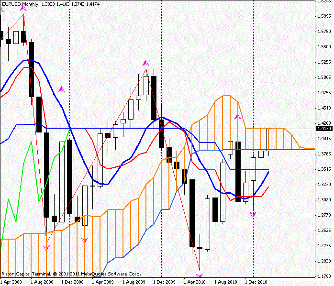Click the 1.5750 price axis label
The width and height of the screenshot is (334, 286).
click(324, 32)
